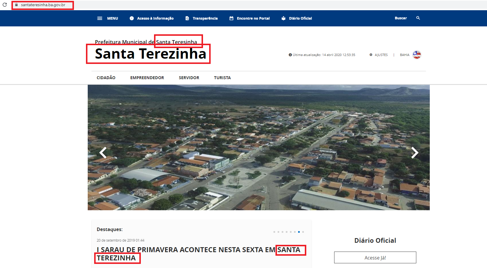Image resolution: width=487 pixels, height=268 pixels.
Task: Open the EMPREENDEDOR menu tab
Action: point(147,78)
